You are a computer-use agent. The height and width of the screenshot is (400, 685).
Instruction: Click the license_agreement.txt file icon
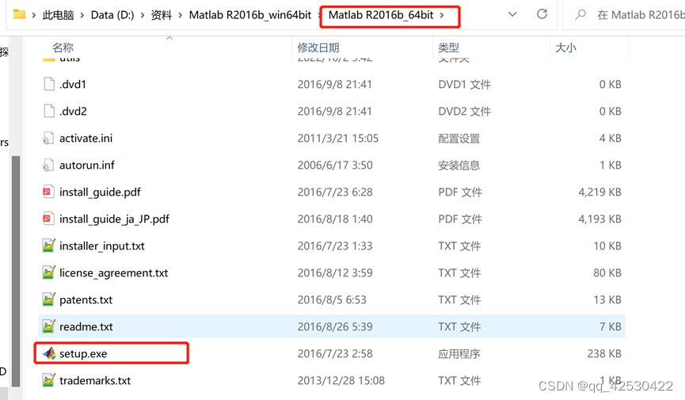click(48, 272)
